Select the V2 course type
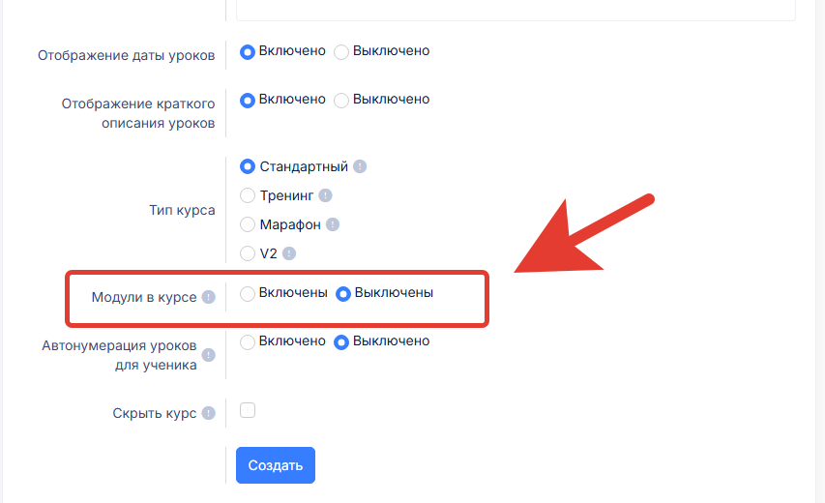The height and width of the screenshot is (503, 825). coord(248,253)
